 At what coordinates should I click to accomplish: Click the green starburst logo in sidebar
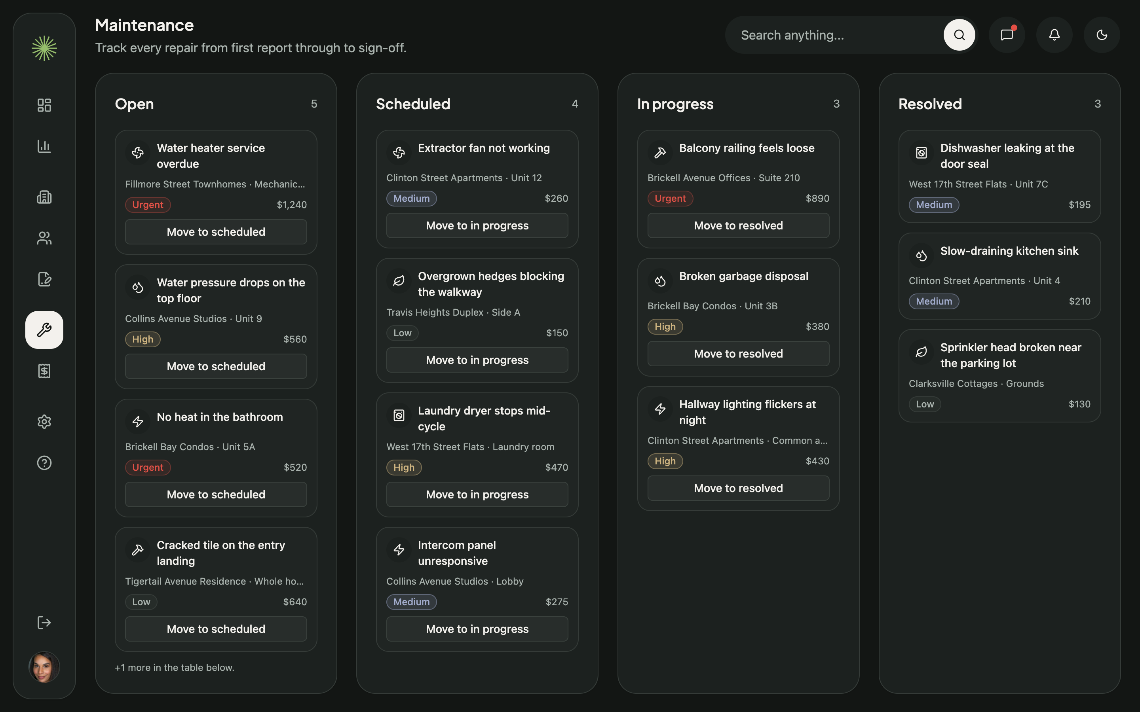pyautogui.click(x=44, y=48)
